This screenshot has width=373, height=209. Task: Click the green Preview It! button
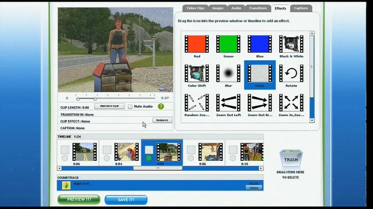tap(79, 200)
